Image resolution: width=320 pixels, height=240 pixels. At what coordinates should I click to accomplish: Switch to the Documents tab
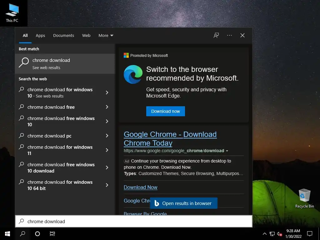(63, 36)
